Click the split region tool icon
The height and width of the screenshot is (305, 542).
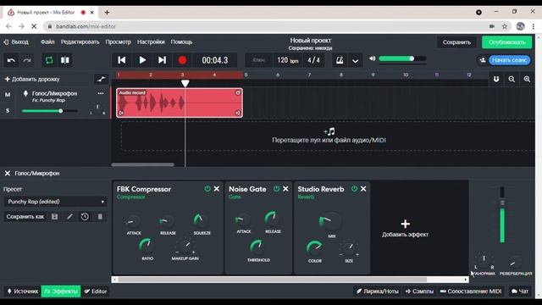[65, 60]
